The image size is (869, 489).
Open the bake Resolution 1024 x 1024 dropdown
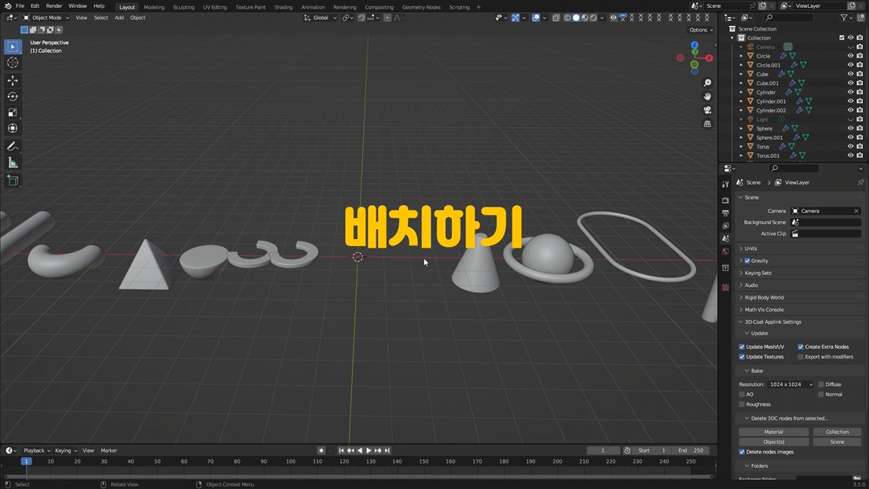click(x=791, y=384)
